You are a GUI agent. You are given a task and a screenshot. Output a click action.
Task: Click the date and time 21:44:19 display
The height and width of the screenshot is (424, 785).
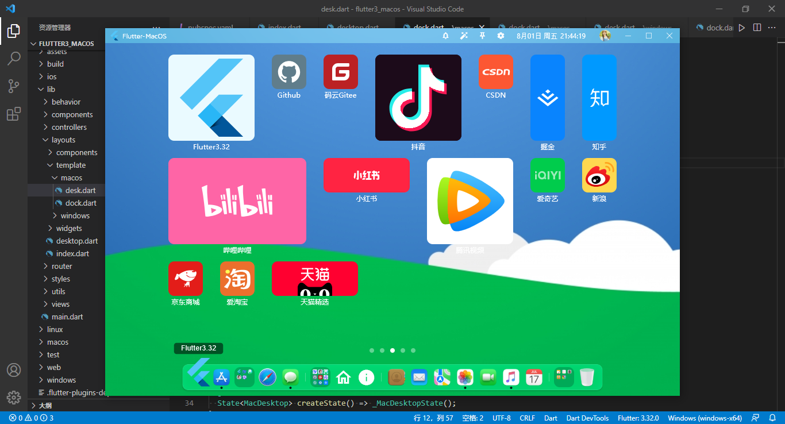click(x=551, y=36)
